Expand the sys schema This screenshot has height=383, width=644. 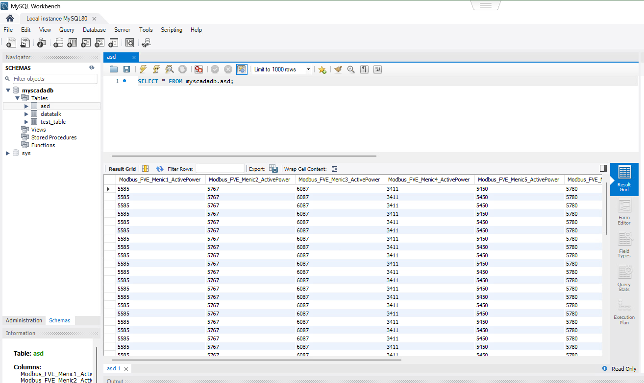(x=8, y=153)
